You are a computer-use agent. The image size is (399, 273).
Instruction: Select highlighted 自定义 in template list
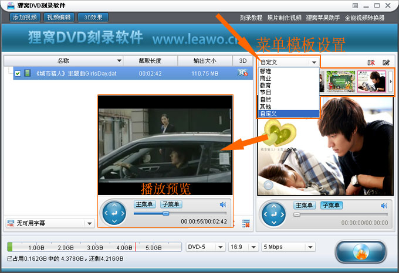[x=289, y=114]
